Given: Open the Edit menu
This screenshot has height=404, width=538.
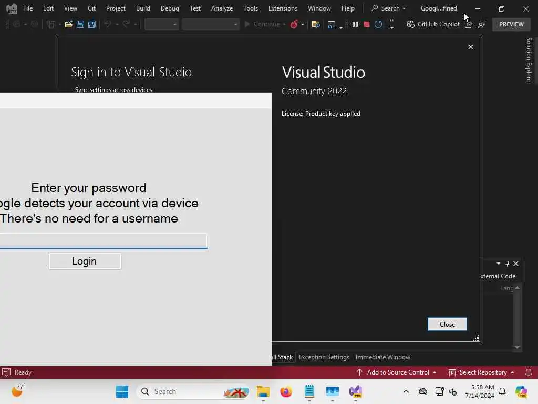Looking at the screenshot, I should [48, 8].
